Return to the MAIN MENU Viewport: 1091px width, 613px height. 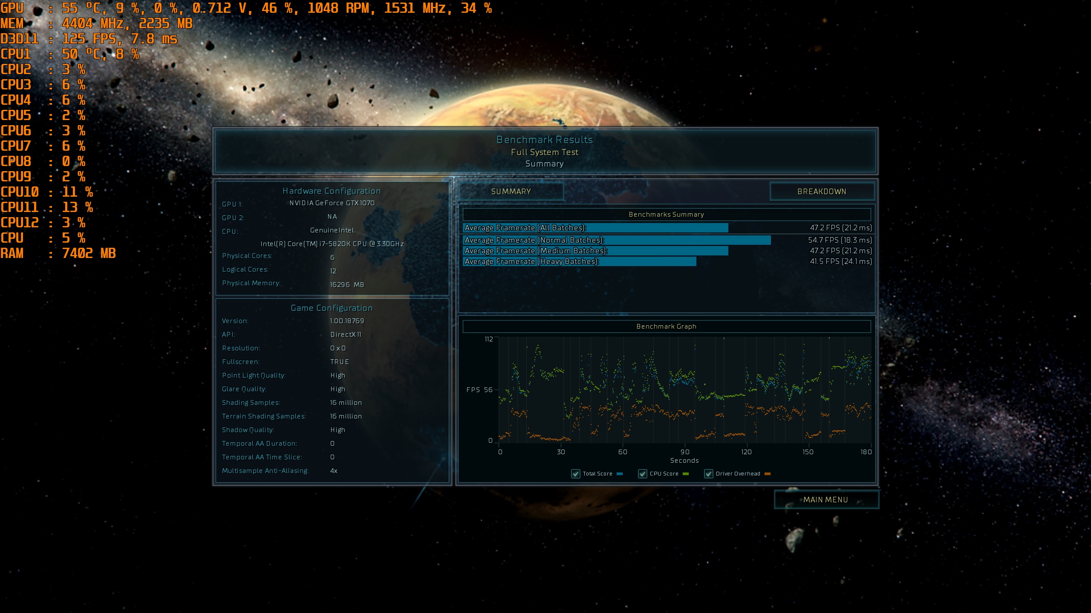[826, 500]
